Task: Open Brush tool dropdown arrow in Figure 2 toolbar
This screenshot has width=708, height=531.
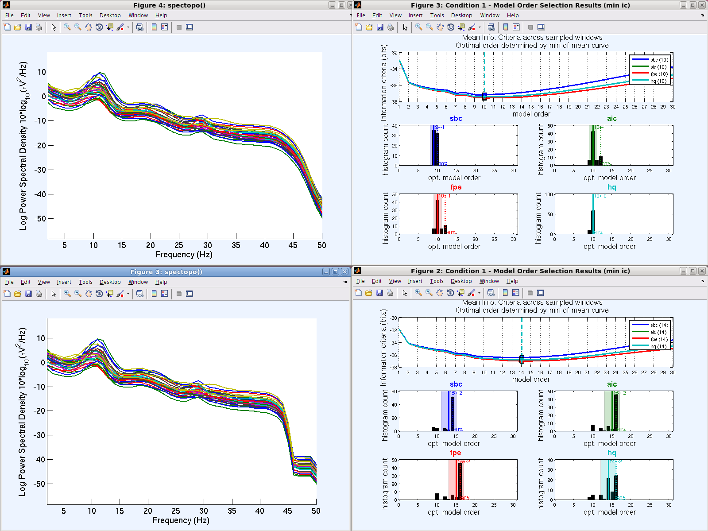Action: click(x=479, y=293)
